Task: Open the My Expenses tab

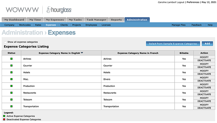Action: 55,20
